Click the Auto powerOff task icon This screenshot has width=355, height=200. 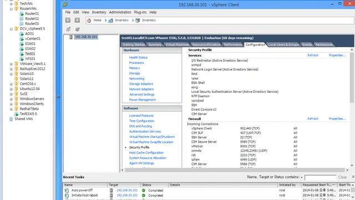[67, 190]
